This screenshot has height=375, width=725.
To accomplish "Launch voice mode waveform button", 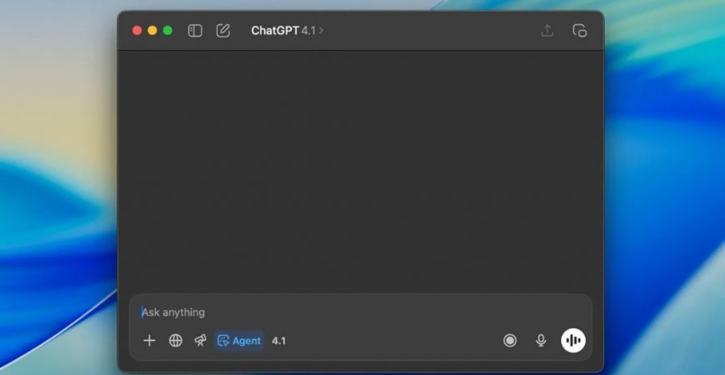I will (x=573, y=341).
